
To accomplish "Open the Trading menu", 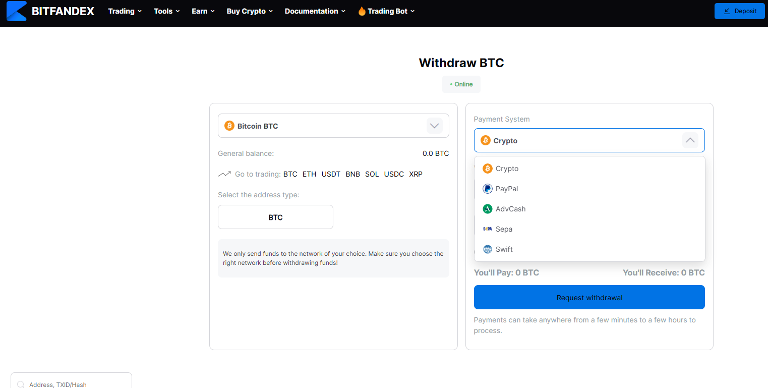I will click(125, 11).
